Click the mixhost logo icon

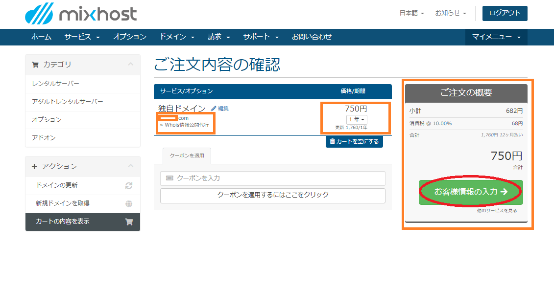(39, 13)
